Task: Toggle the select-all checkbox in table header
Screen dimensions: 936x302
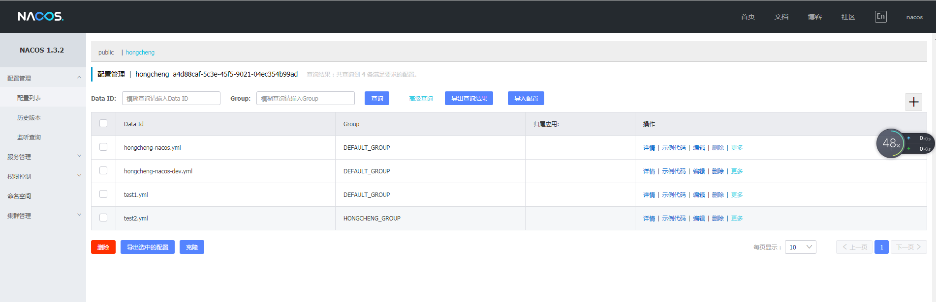Action: coord(103,123)
